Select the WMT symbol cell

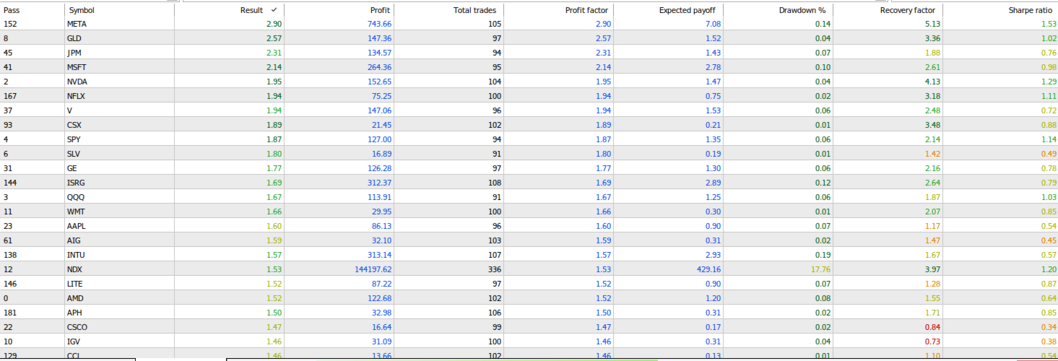click(119, 212)
